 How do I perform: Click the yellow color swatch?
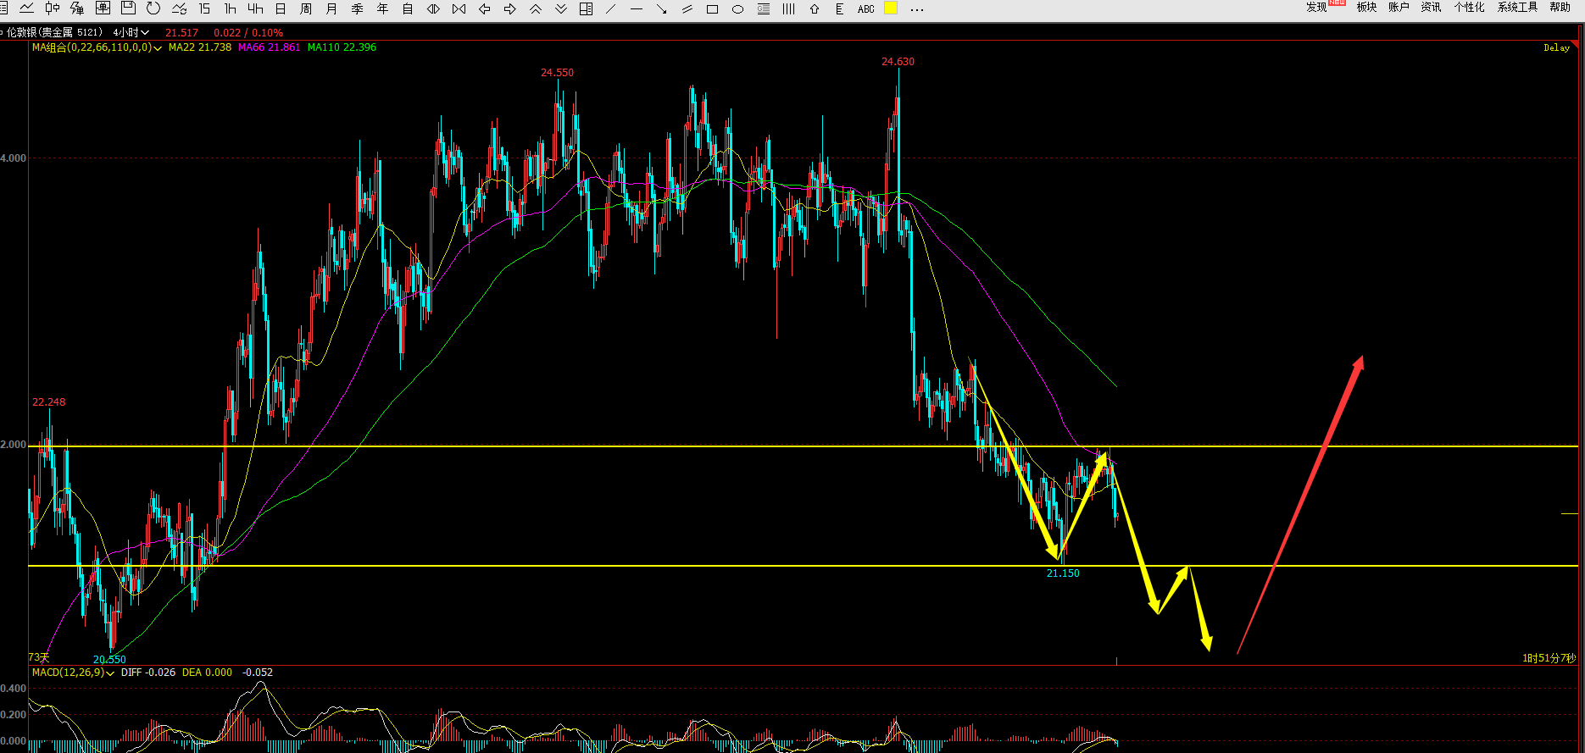pos(891,8)
